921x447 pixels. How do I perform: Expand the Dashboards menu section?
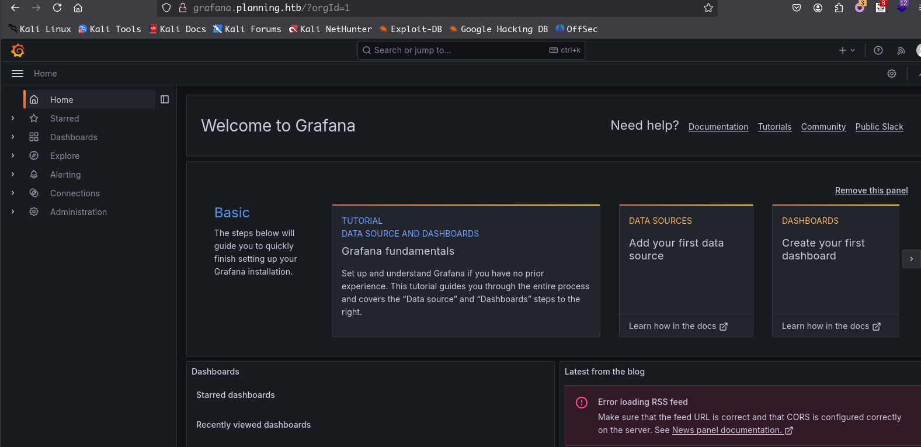pyautogui.click(x=13, y=137)
